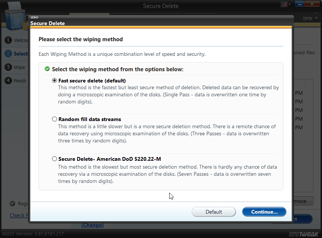Select the Fast secure delete method

pyautogui.click(x=55, y=80)
